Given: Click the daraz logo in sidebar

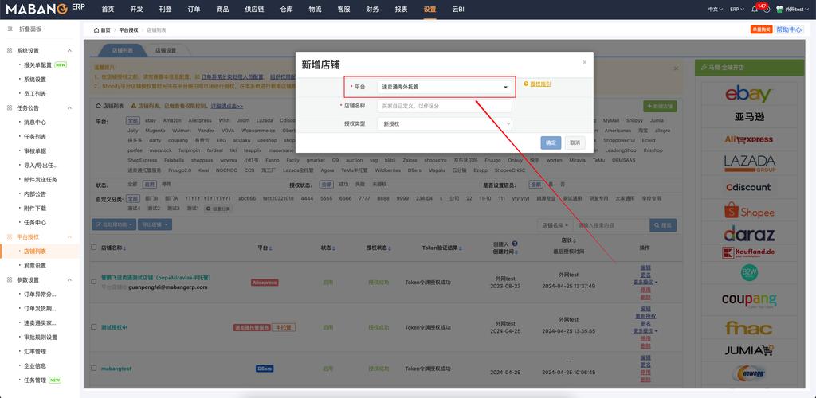Looking at the screenshot, I should click(x=749, y=234).
